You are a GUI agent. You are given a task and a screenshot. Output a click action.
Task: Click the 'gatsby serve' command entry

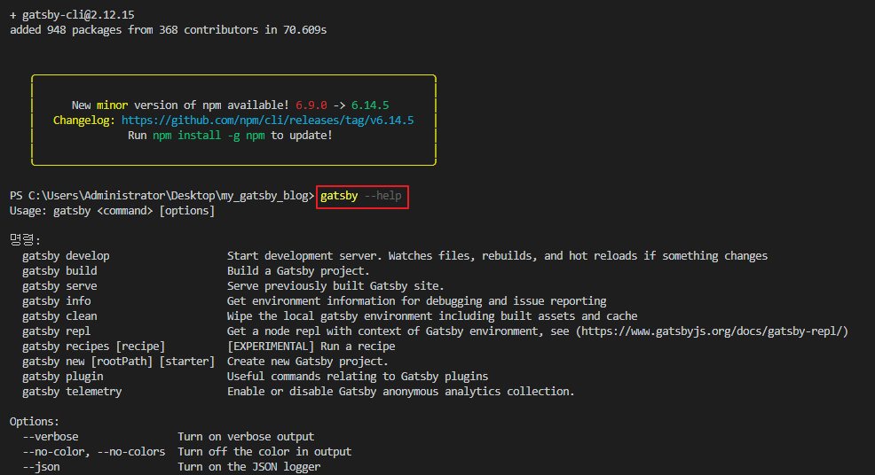(59, 286)
